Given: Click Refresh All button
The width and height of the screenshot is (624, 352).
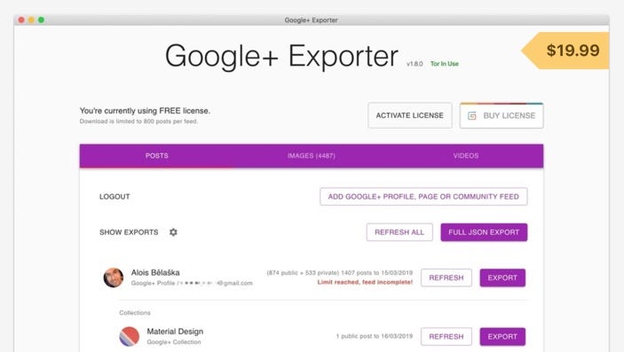Looking at the screenshot, I should (x=399, y=232).
